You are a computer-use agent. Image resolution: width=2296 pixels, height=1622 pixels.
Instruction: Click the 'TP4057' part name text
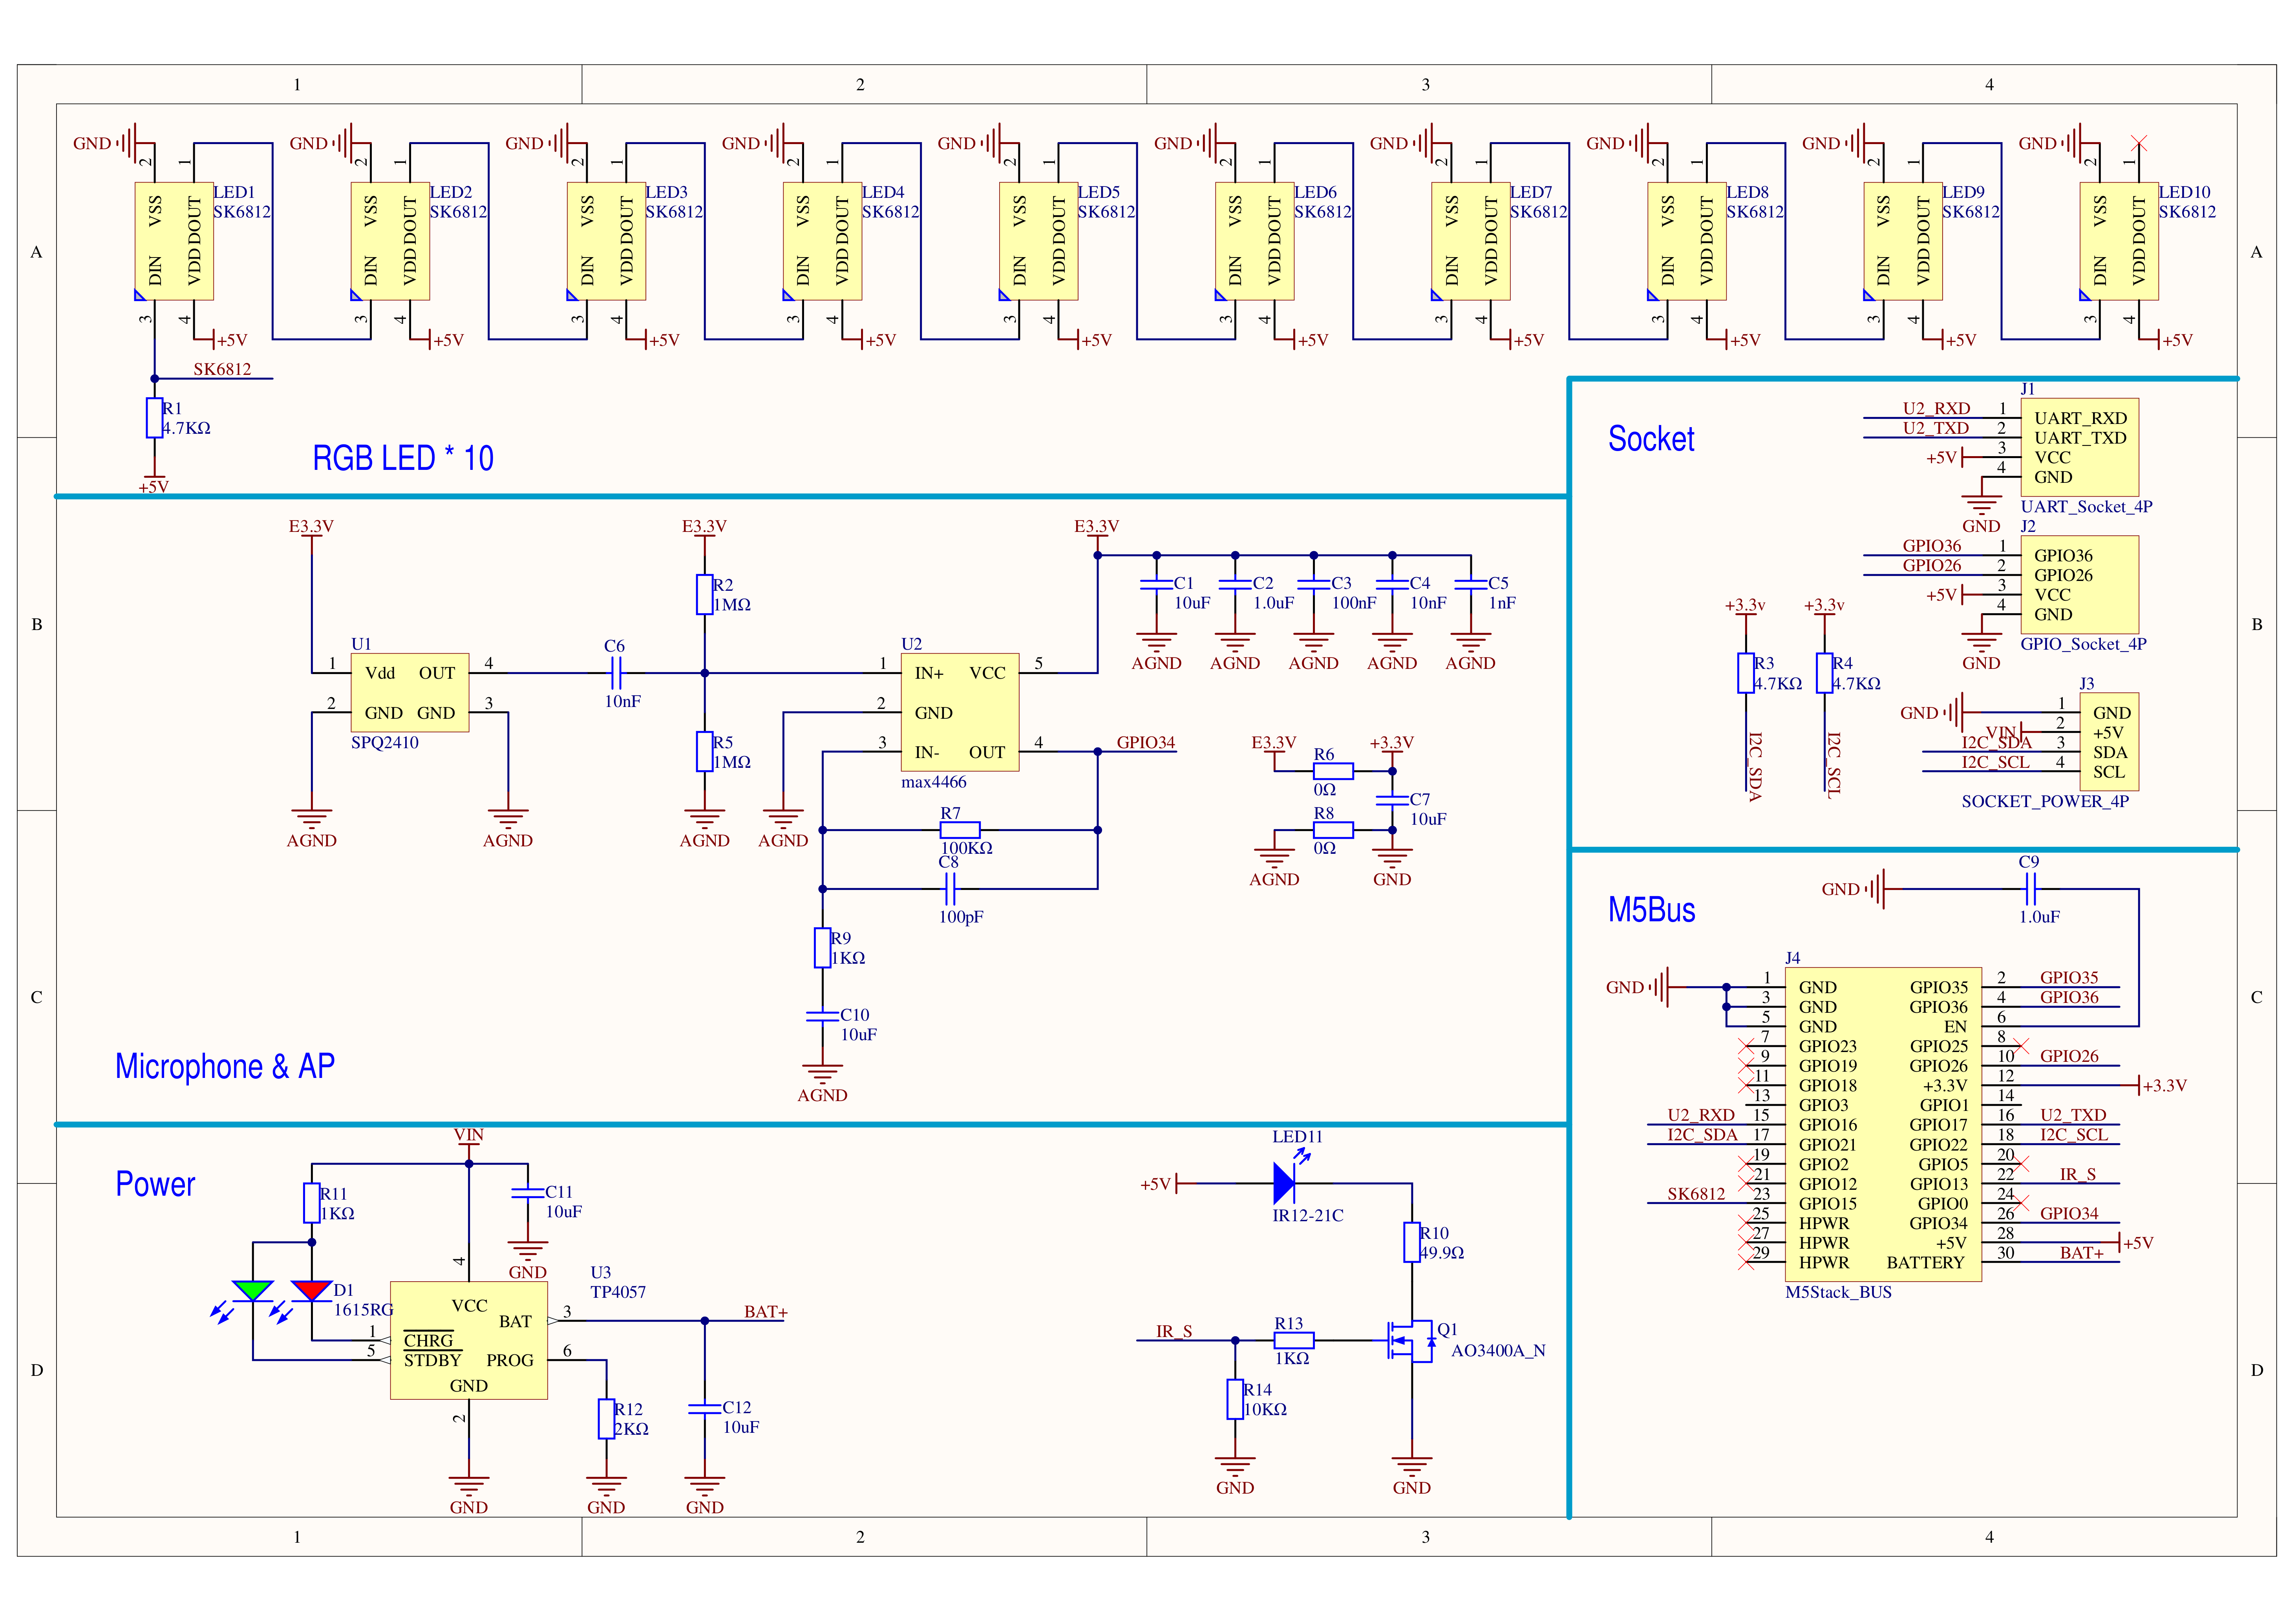[618, 1292]
